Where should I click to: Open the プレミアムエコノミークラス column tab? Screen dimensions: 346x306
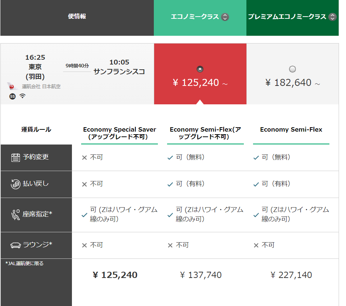(x=293, y=18)
